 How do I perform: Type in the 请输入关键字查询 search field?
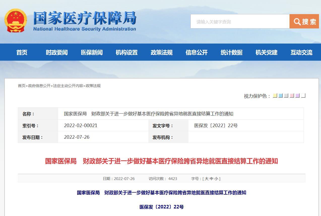pyautogui.click(x=240, y=22)
